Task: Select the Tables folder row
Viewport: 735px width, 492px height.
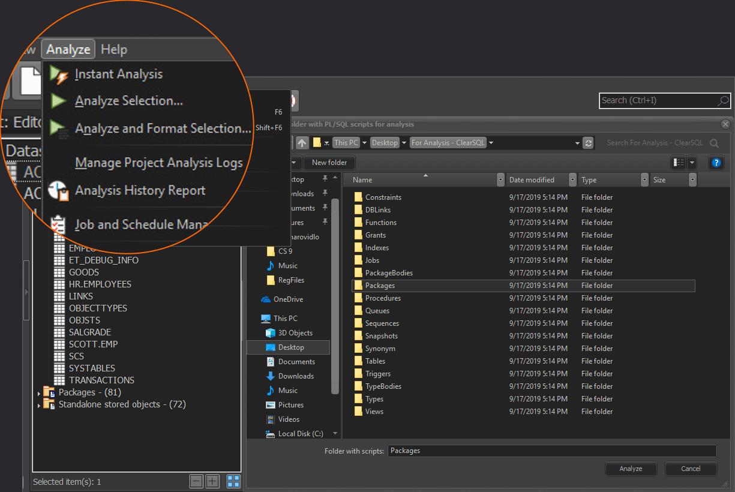Action: point(523,361)
